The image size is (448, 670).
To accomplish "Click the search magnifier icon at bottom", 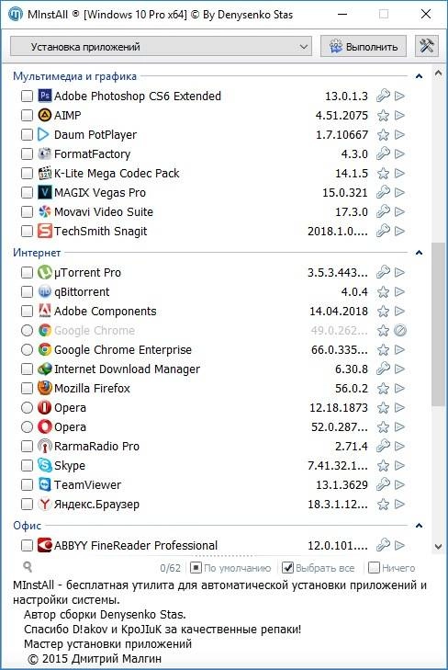I will (x=28, y=567).
